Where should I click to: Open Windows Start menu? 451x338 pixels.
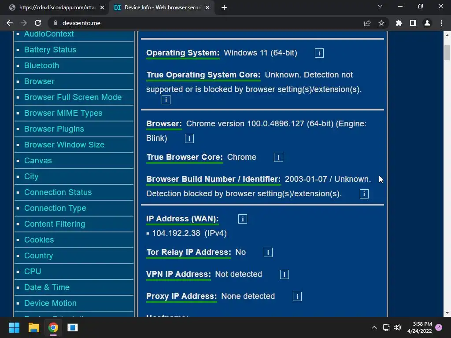click(14, 327)
